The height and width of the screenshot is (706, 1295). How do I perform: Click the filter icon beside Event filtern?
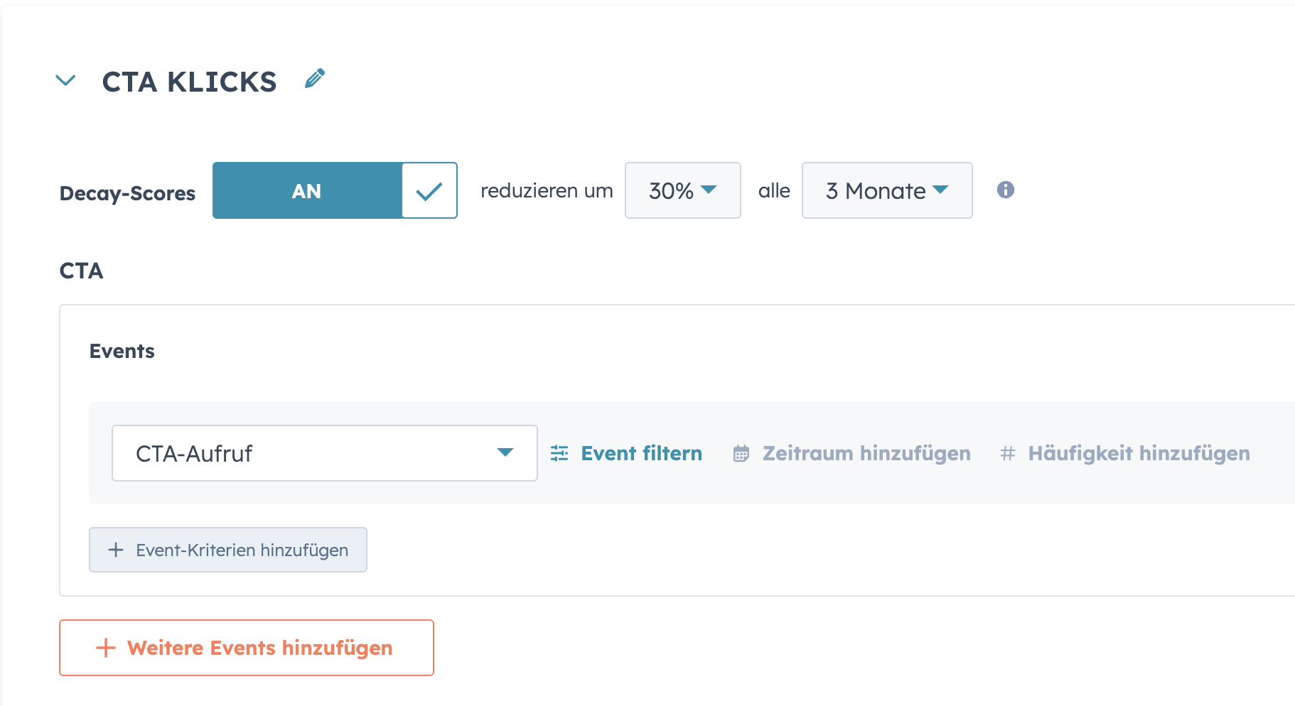coord(560,453)
